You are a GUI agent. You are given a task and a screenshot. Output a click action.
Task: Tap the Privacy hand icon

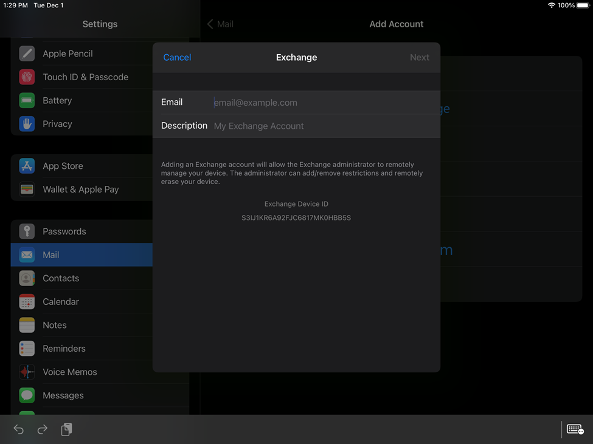(27, 124)
